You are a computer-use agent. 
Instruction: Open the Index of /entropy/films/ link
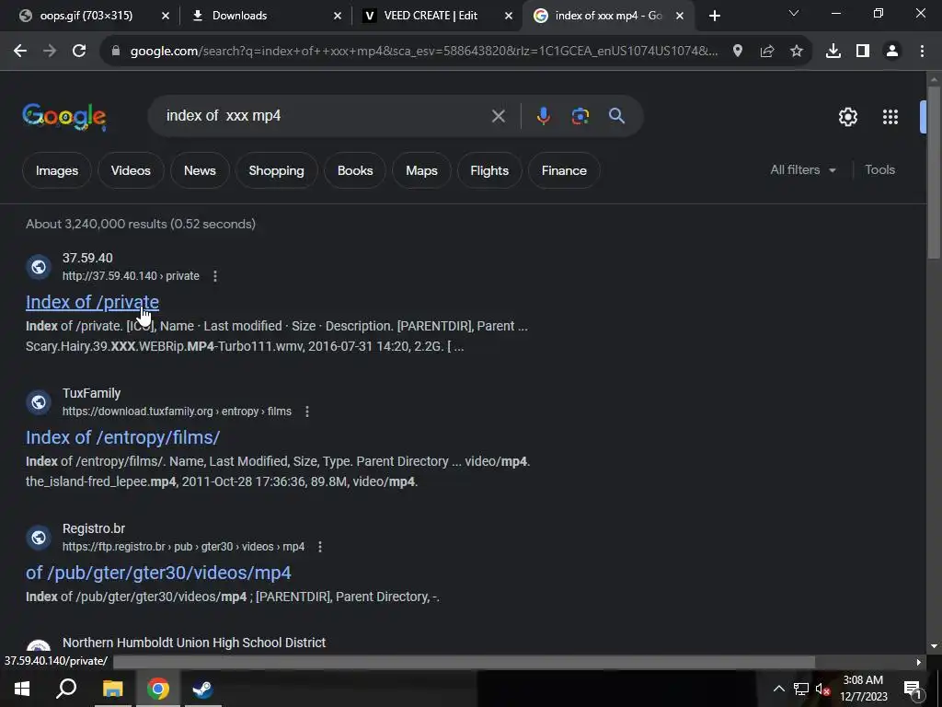122,437
